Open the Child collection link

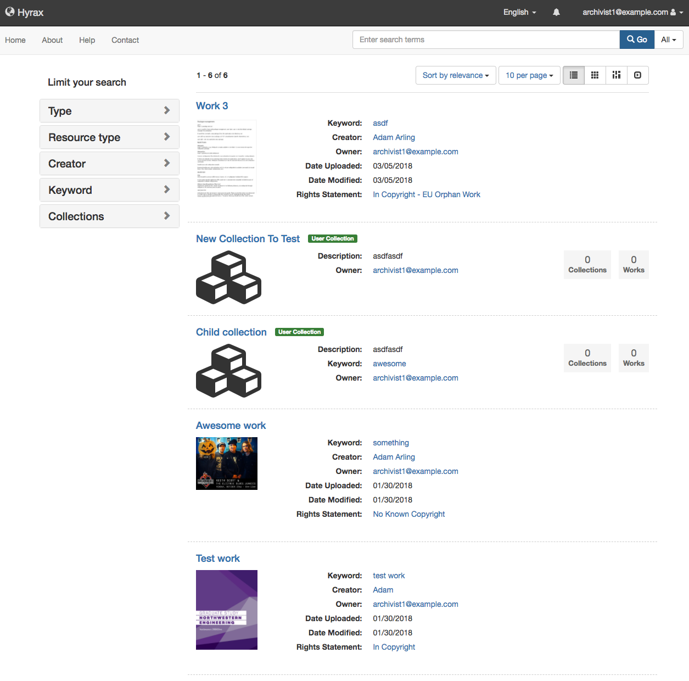point(231,332)
